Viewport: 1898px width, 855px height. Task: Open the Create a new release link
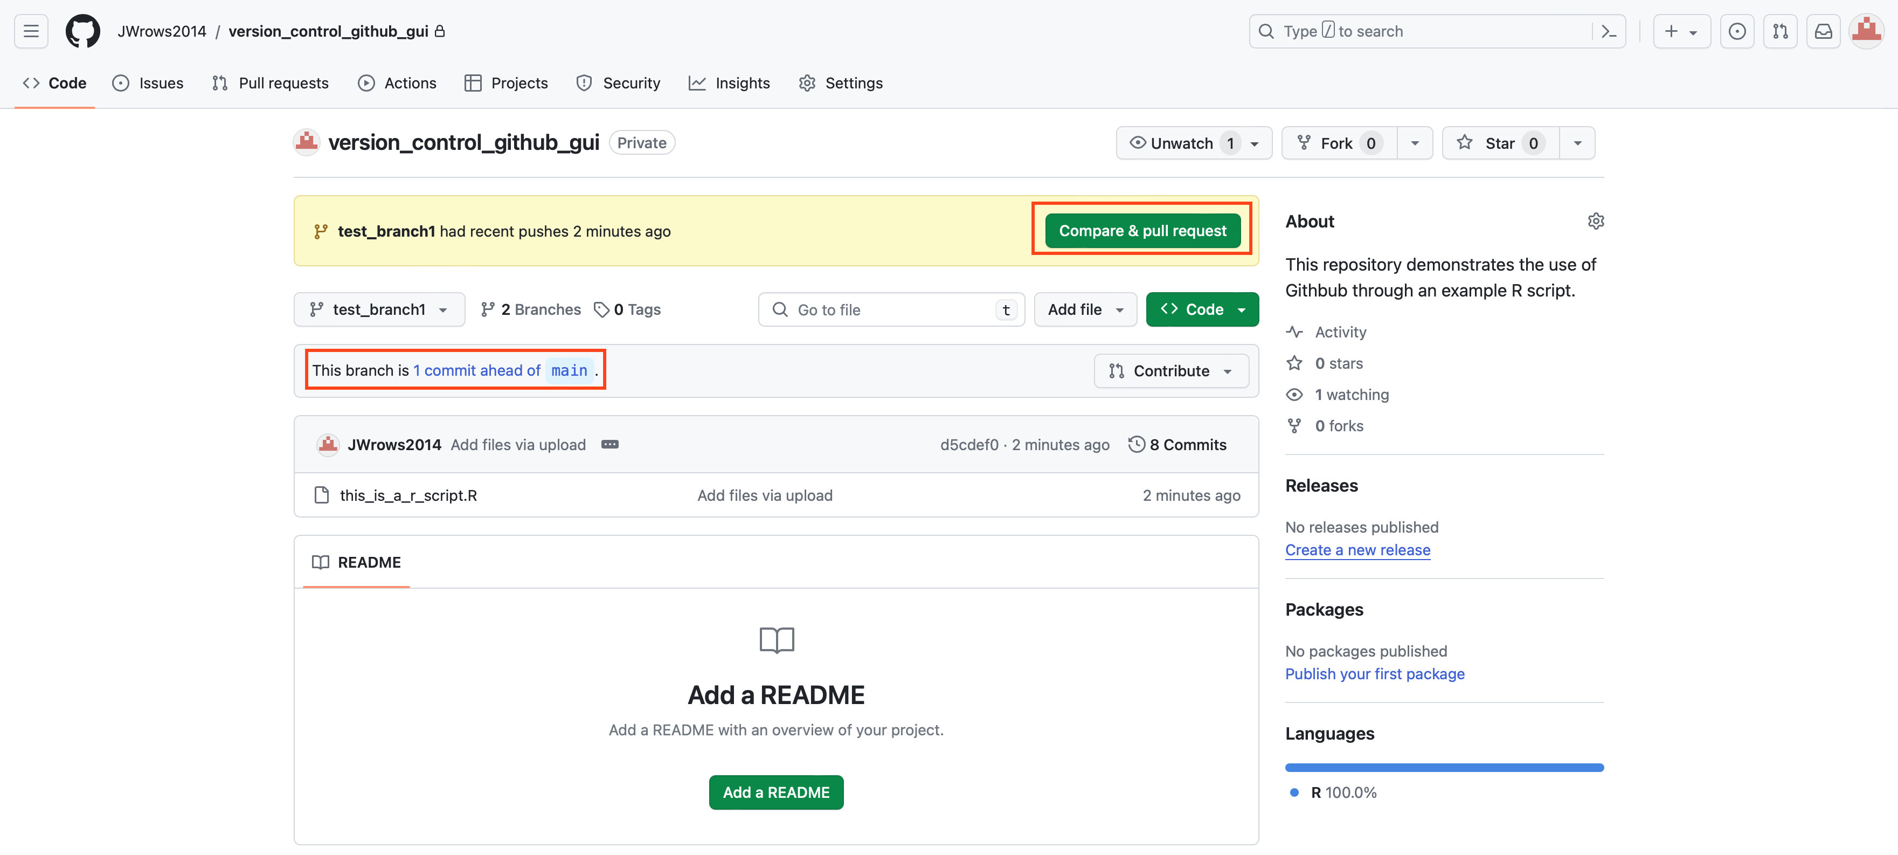(x=1357, y=550)
